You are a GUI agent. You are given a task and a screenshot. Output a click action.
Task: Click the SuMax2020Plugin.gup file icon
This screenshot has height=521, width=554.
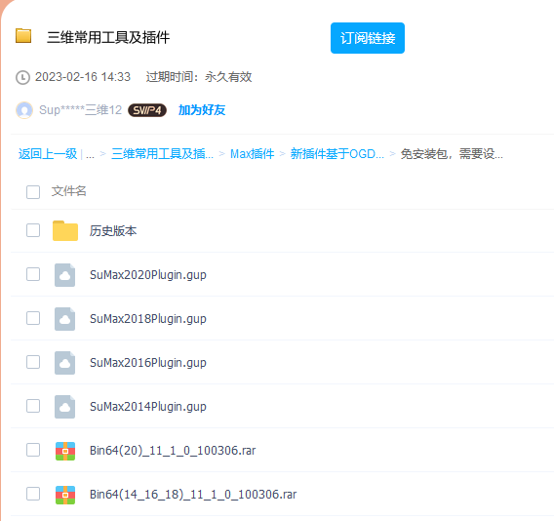coord(64,274)
